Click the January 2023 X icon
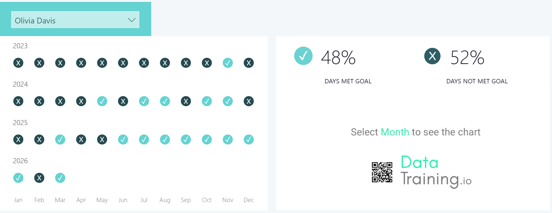Screen dimensions: 552x213 click(x=18, y=63)
